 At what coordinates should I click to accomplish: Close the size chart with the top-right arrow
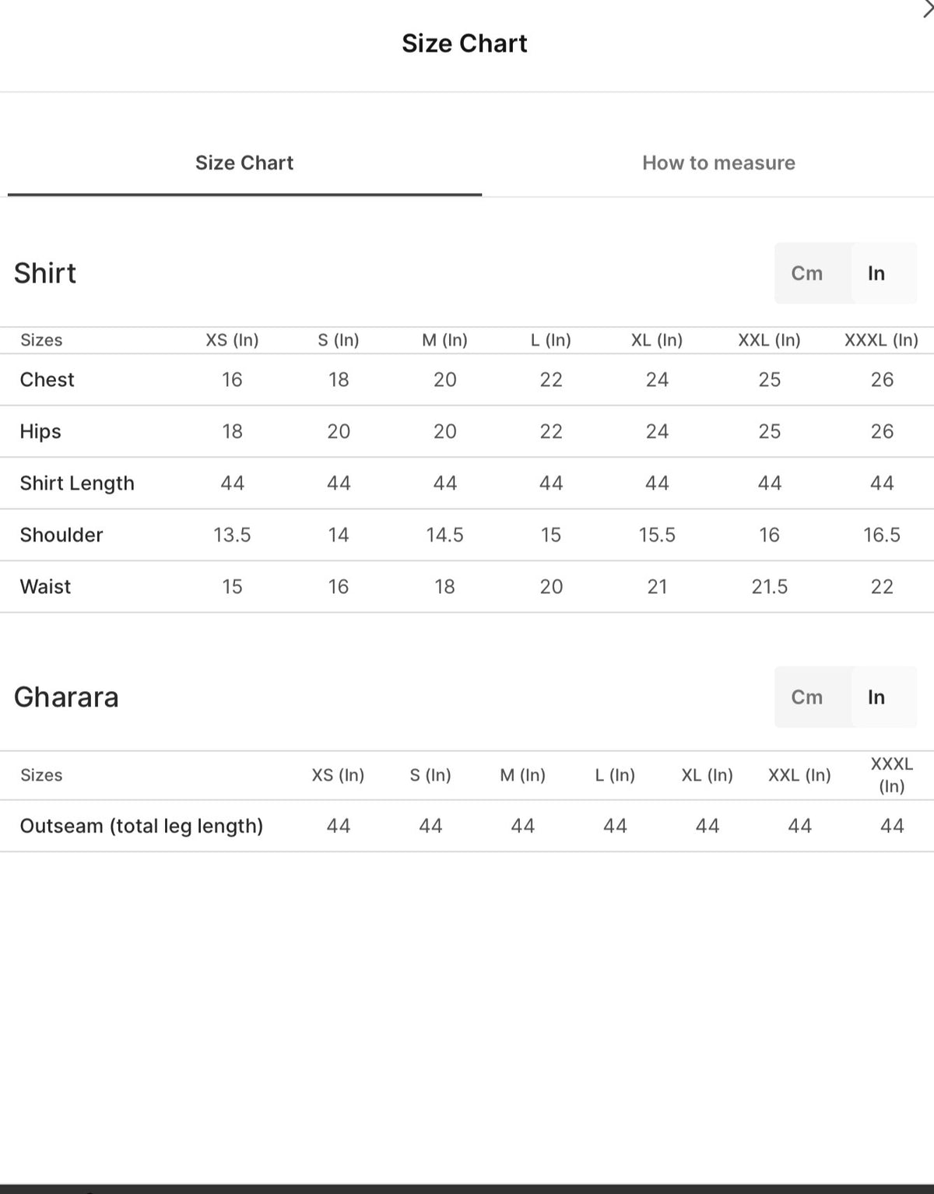click(x=927, y=9)
